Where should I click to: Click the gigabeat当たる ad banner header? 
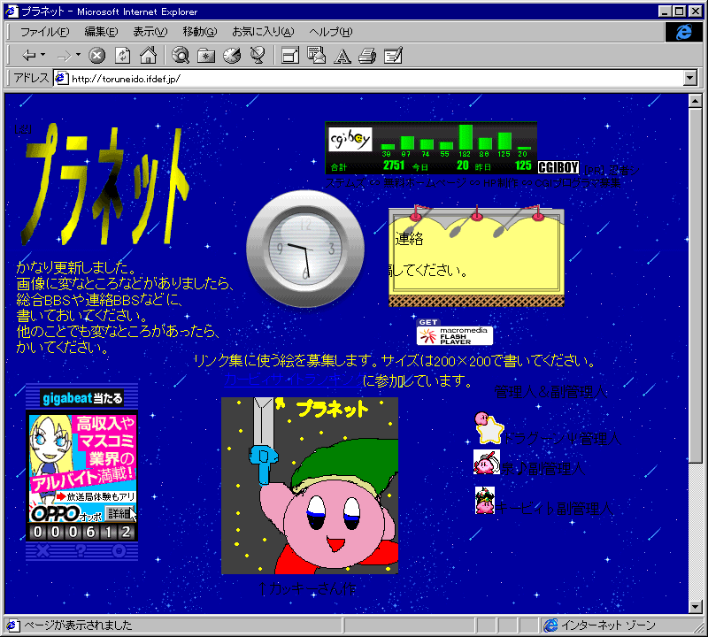coord(81,398)
